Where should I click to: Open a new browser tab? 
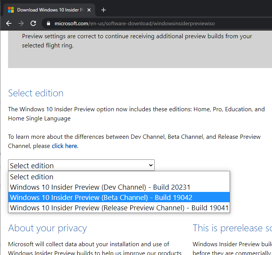[104, 10]
